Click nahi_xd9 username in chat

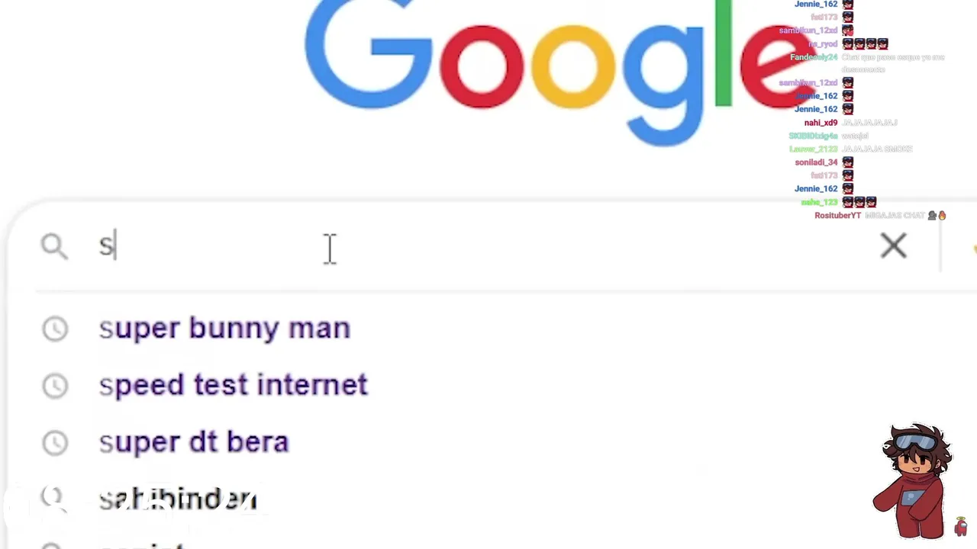821,123
